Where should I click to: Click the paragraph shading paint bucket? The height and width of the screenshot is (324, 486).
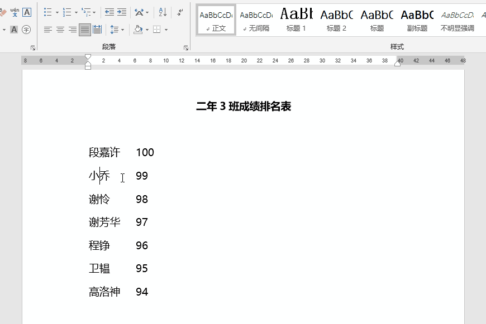(x=137, y=30)
